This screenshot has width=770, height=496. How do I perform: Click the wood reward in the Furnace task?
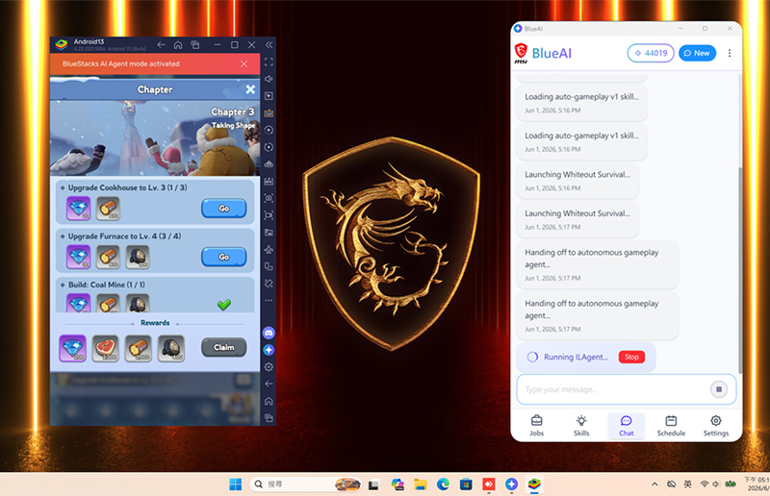click(x=108, y=257)
